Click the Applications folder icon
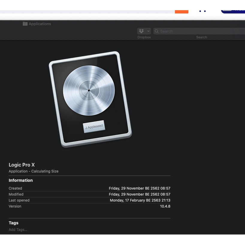The height and width of the screenshot is (245, 245). pos(25,24)
